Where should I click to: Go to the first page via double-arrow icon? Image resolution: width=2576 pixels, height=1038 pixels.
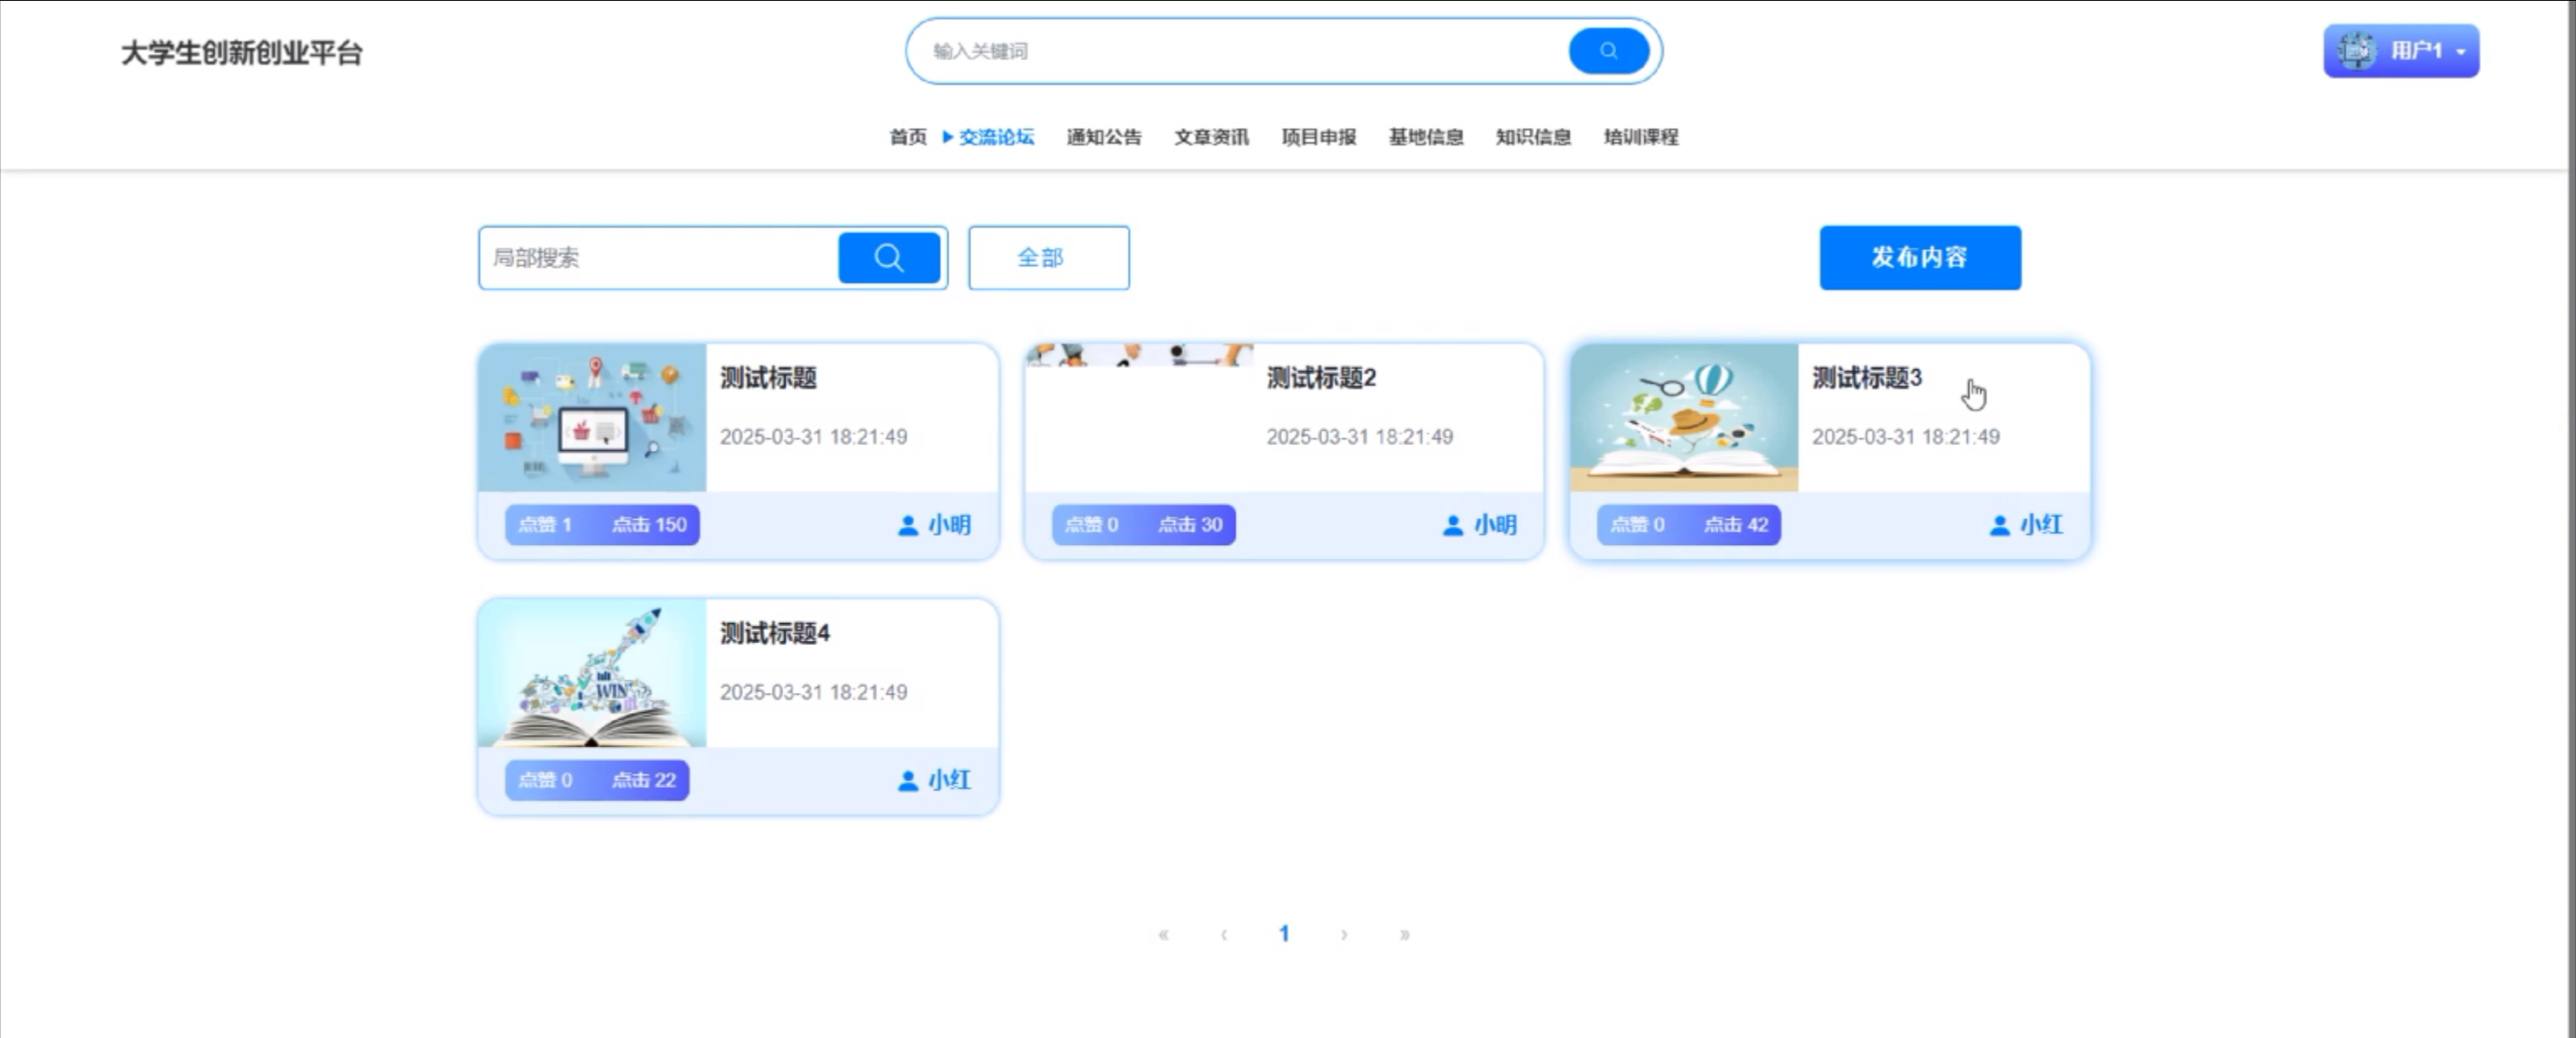tap(1163, 934)
